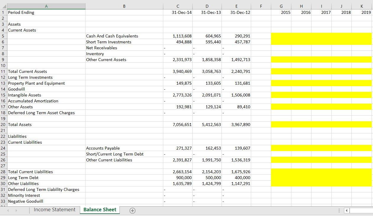Select column B header
This screenshot has width=373, height=216.
124,6
